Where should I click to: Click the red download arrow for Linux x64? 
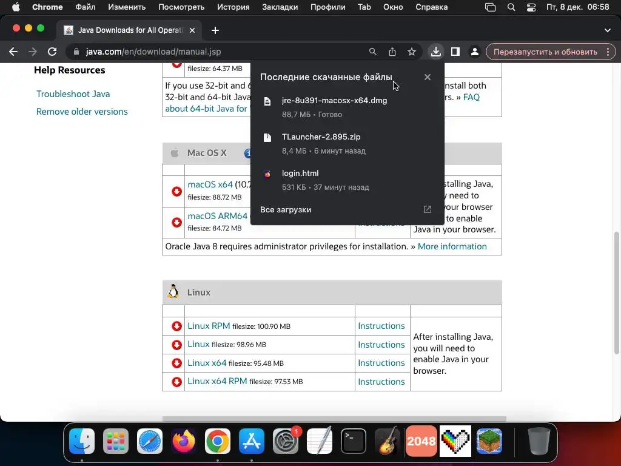(176, 363)
